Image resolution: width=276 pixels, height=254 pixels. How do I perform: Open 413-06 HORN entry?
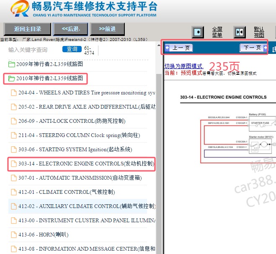click(x=43, y=235)
